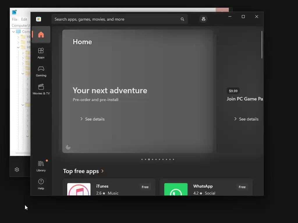Open the Top free apps list
Image resolution: width=298 pixels, height=223 pixels.
84,171
